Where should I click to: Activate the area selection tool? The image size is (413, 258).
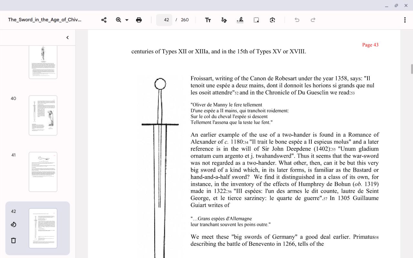click(x=256, y=20)
